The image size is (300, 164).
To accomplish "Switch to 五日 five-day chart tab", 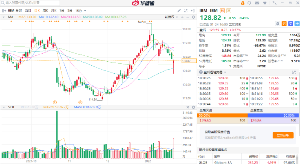I will [x=28, y=10].
